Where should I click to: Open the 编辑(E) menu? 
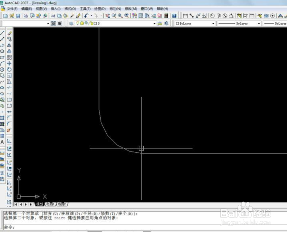(27, 9)
